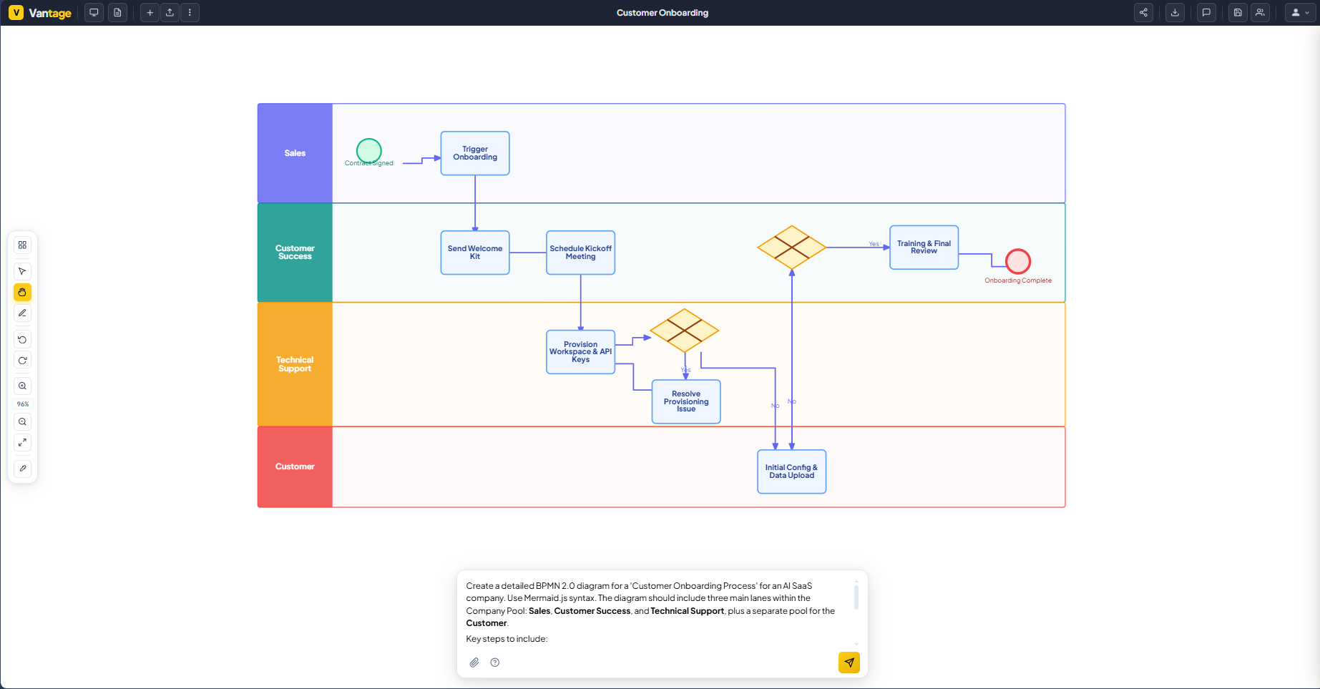The width and height of the screenshot is (1320, 689).
Task: Redo the last action
Action: click(x=22, y=360)
